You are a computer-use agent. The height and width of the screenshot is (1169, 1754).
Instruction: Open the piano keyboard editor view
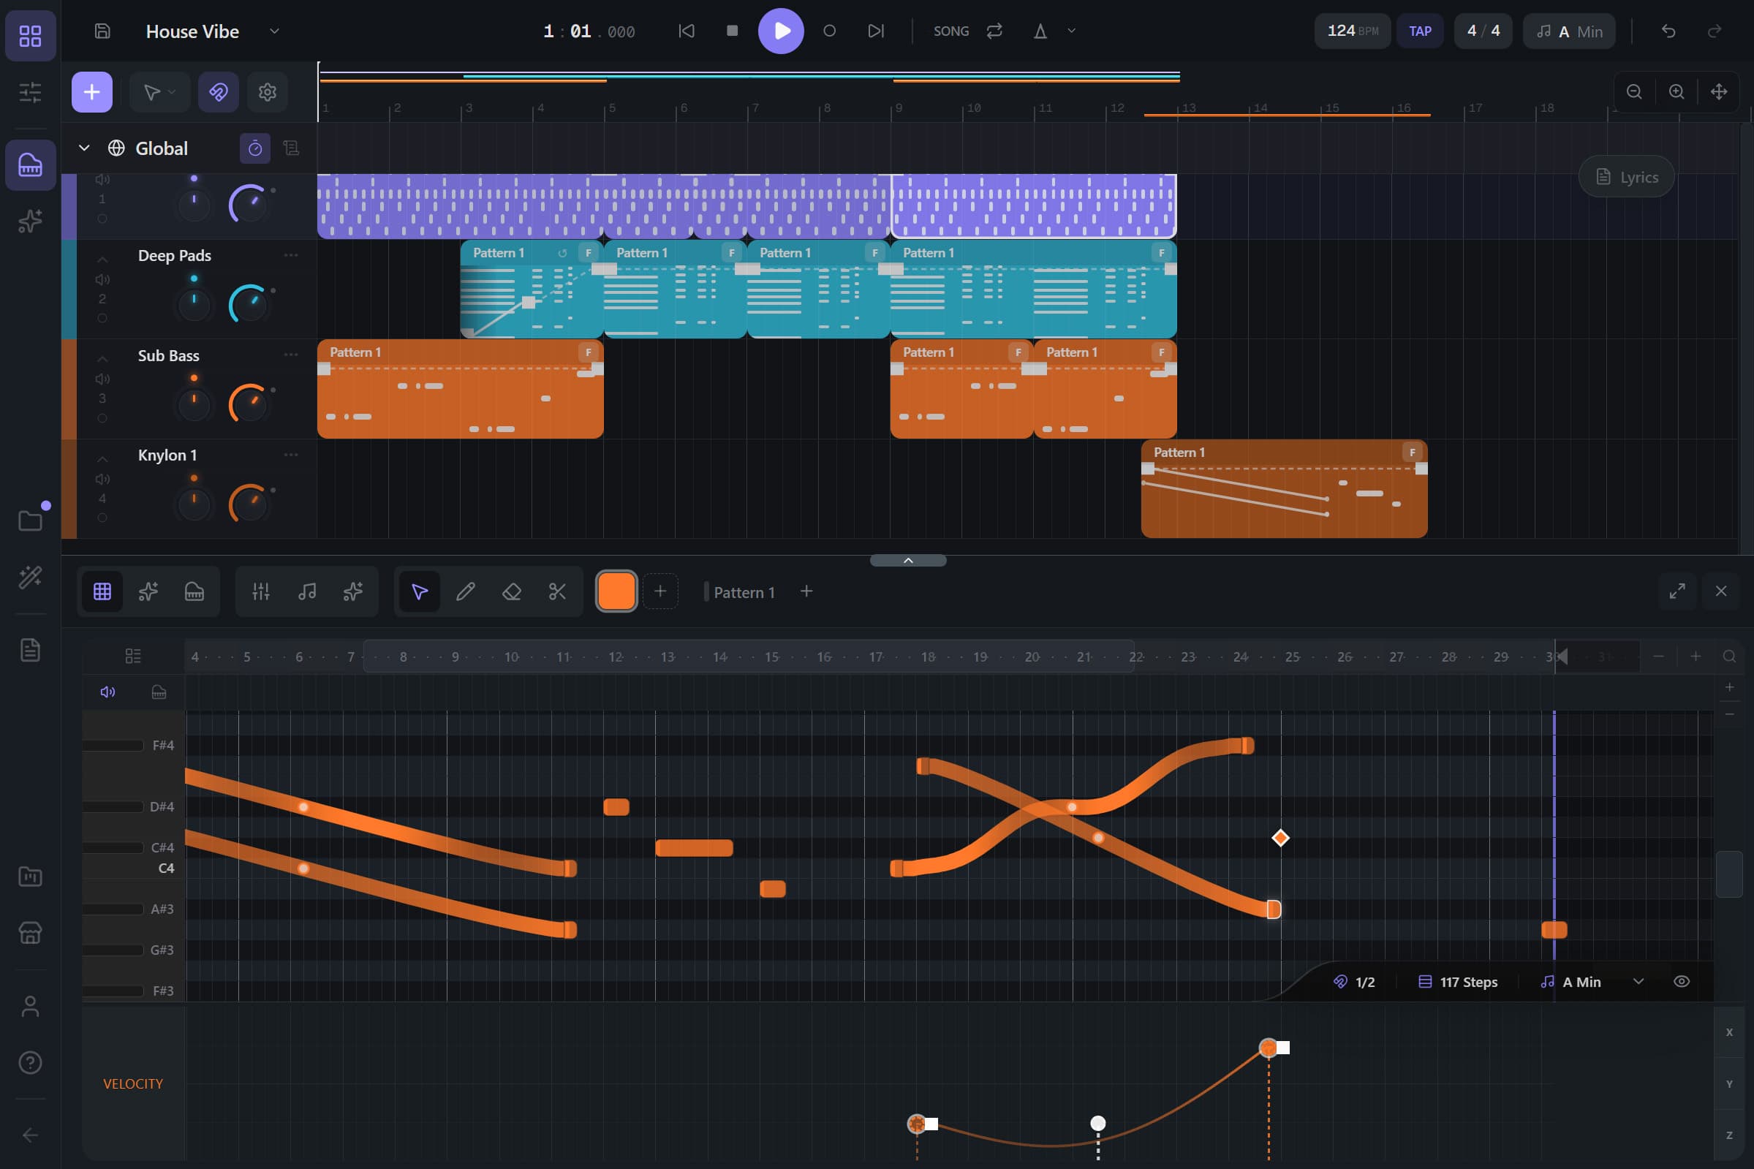click(x=194, y=591)
